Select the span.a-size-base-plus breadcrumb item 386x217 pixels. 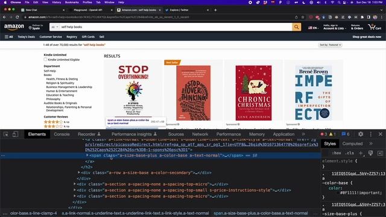pos(261,213)
